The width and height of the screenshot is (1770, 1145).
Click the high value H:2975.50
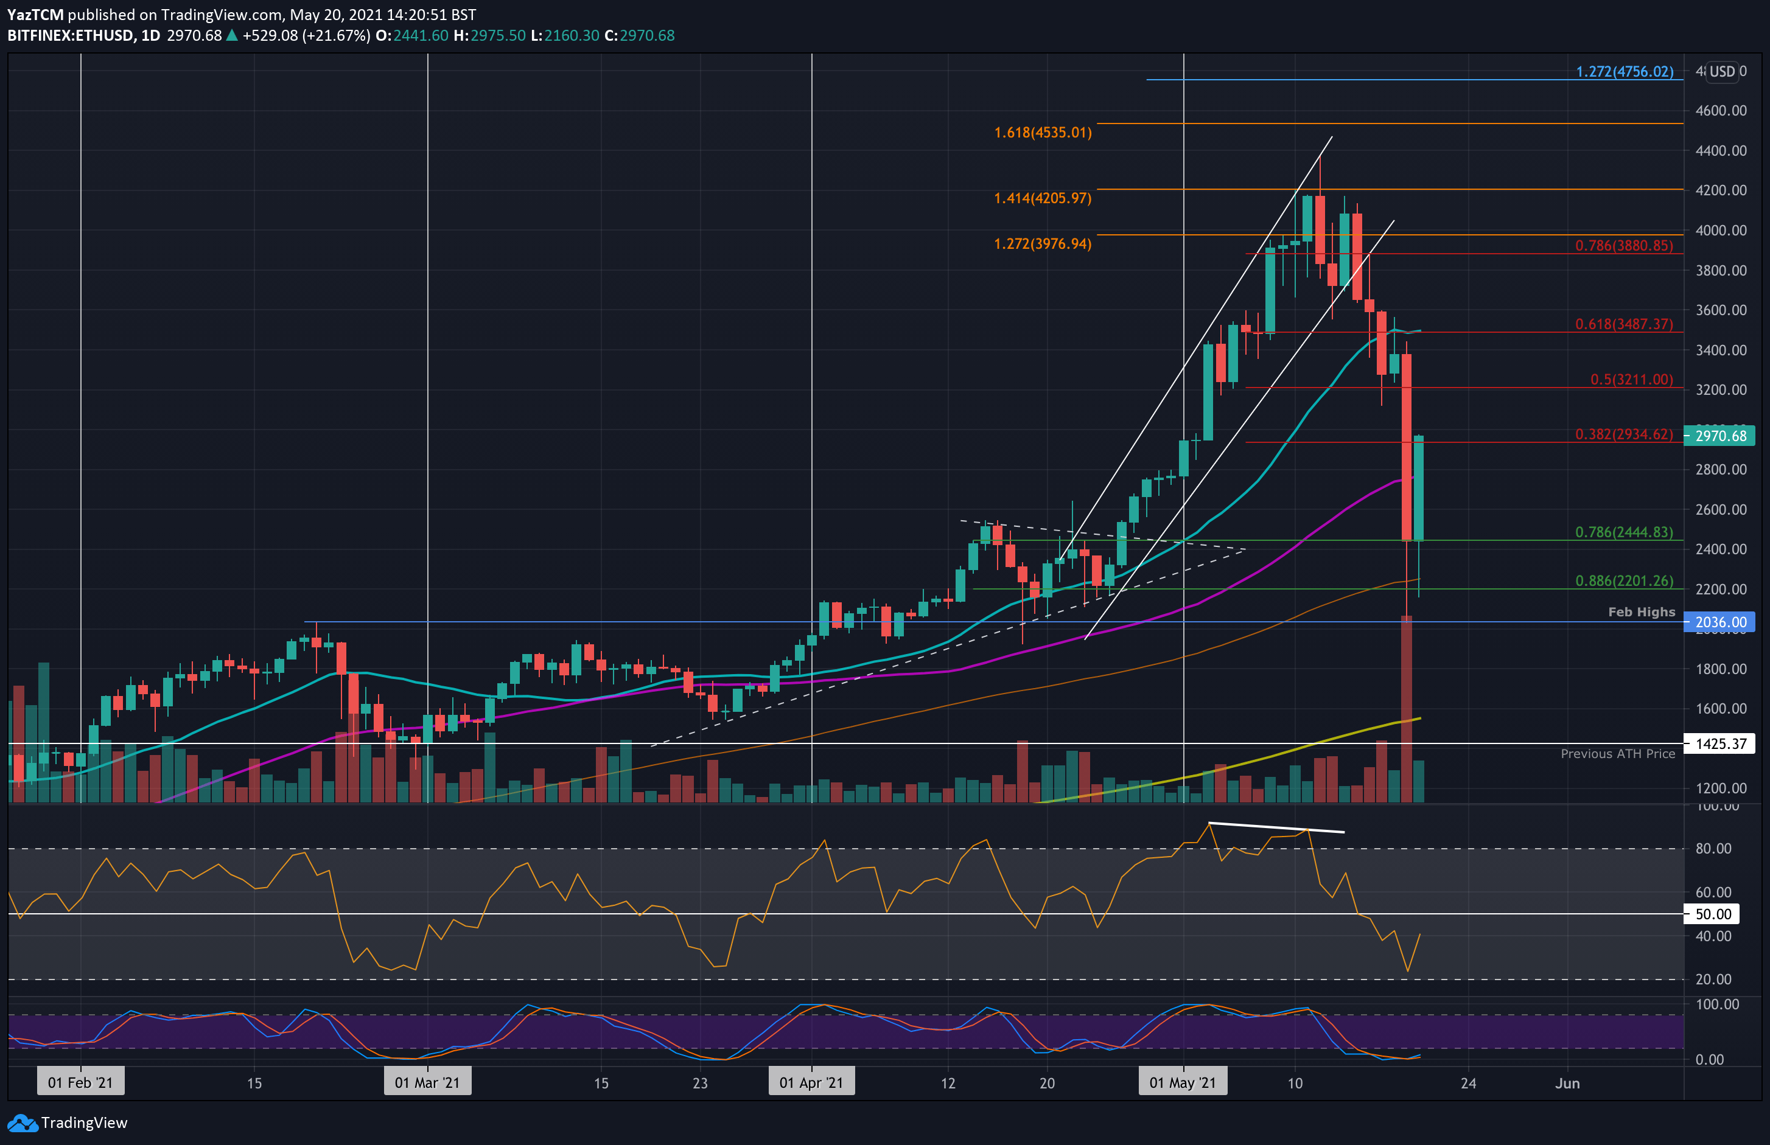click(x=489, y=36)
